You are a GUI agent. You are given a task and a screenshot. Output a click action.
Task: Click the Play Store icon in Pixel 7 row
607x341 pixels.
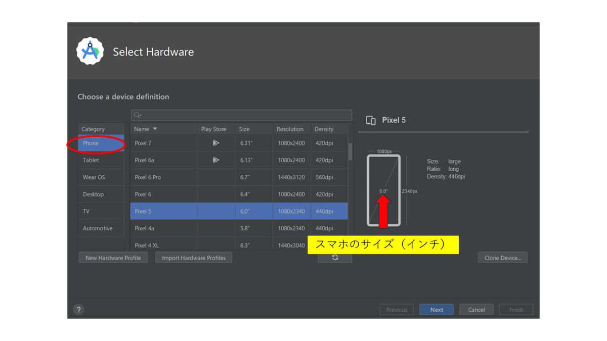point(216,143)
